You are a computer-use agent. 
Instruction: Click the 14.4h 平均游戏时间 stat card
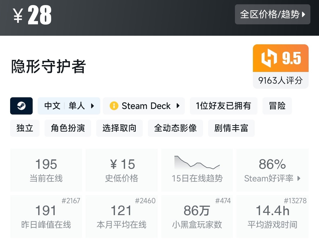coord(272,216)
